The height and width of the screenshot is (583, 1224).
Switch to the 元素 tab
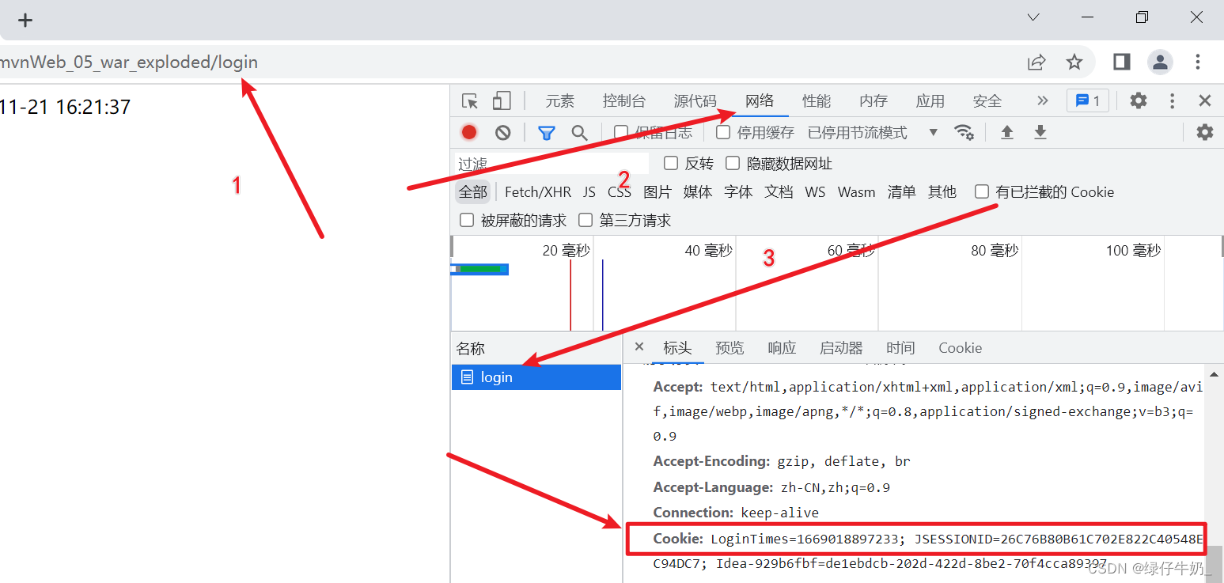(x=560, y=101)
